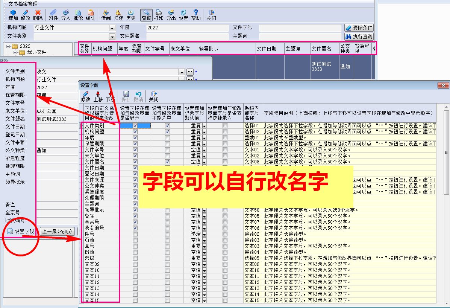Open default-value dropdown for 文本09 row
Screen dimensions: 450x308
(204, 264)
